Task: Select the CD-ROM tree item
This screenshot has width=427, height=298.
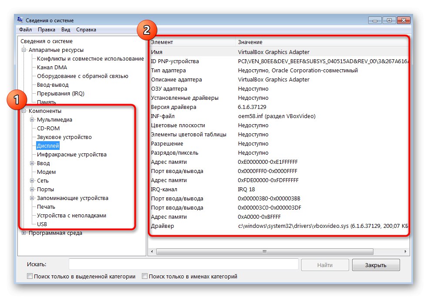Action: pos(48,128)
